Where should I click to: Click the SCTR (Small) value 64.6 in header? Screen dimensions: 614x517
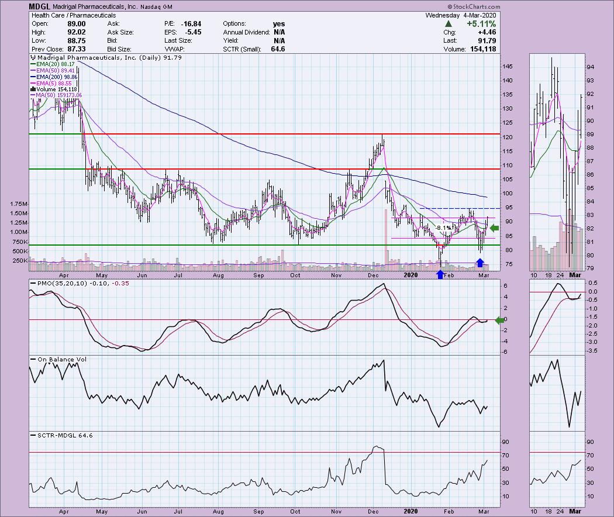[278, 49]
